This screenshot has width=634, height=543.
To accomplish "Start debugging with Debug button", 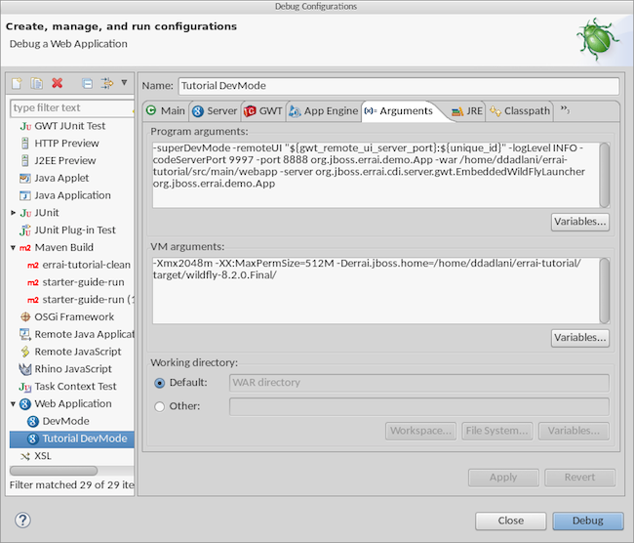I will tap(588, 521).
